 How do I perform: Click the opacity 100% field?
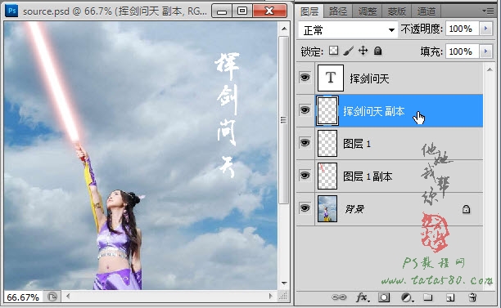pos(463,29)
